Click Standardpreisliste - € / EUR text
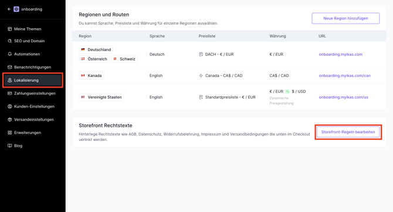 click(x=231, y=97)
